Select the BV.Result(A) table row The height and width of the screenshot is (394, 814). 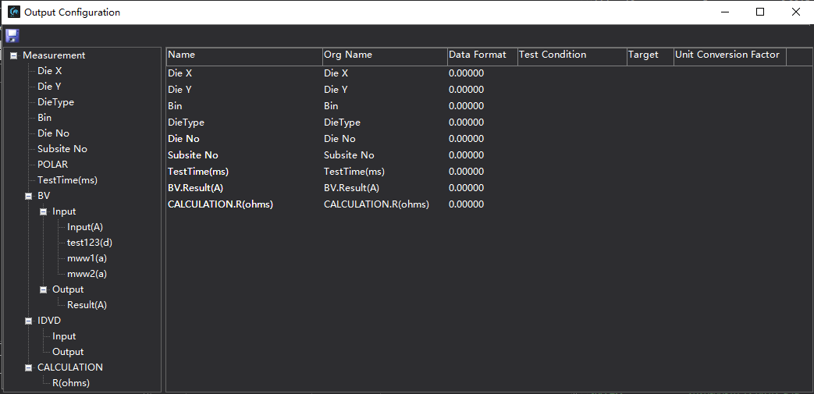(x=195, y=188)
